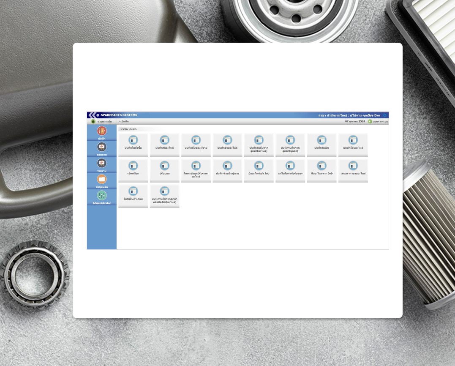Open the ปรับยอด adjustment tile
This screenshot has width=455, height=366.
164,171
